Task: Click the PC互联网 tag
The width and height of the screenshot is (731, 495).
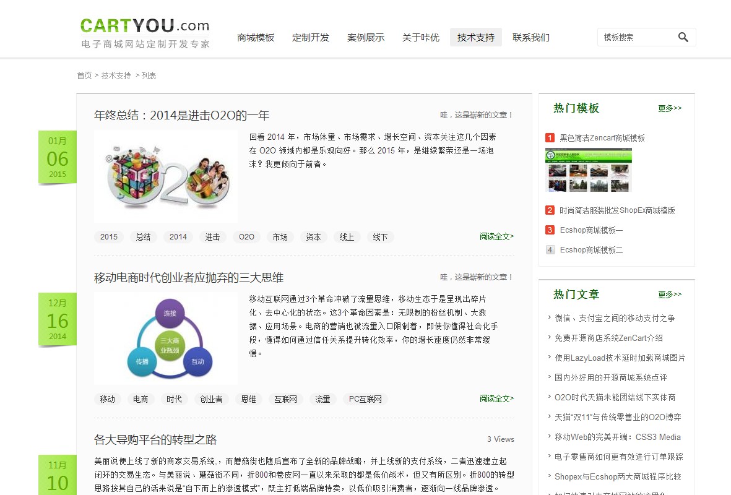Action: click(x=365, y=399)
